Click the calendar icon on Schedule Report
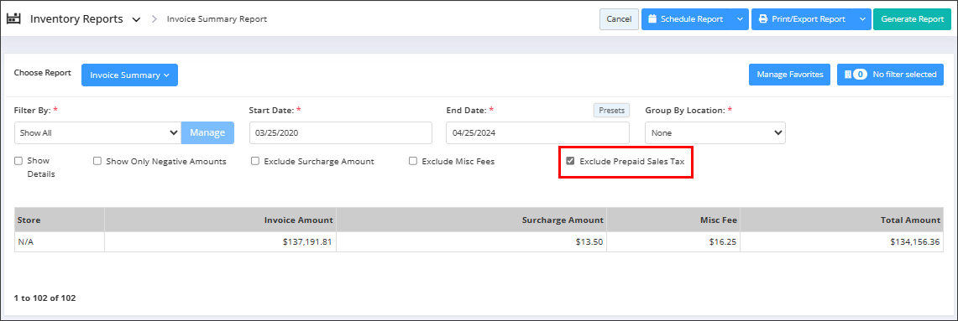Image resolution: width=958 pixels, height=321 pixels. click(652, 19)
